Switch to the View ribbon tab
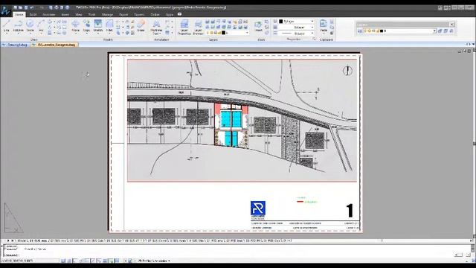 coord(79,14)
